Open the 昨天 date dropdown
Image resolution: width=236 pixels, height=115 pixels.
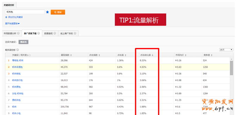click(x=226, y=50)
